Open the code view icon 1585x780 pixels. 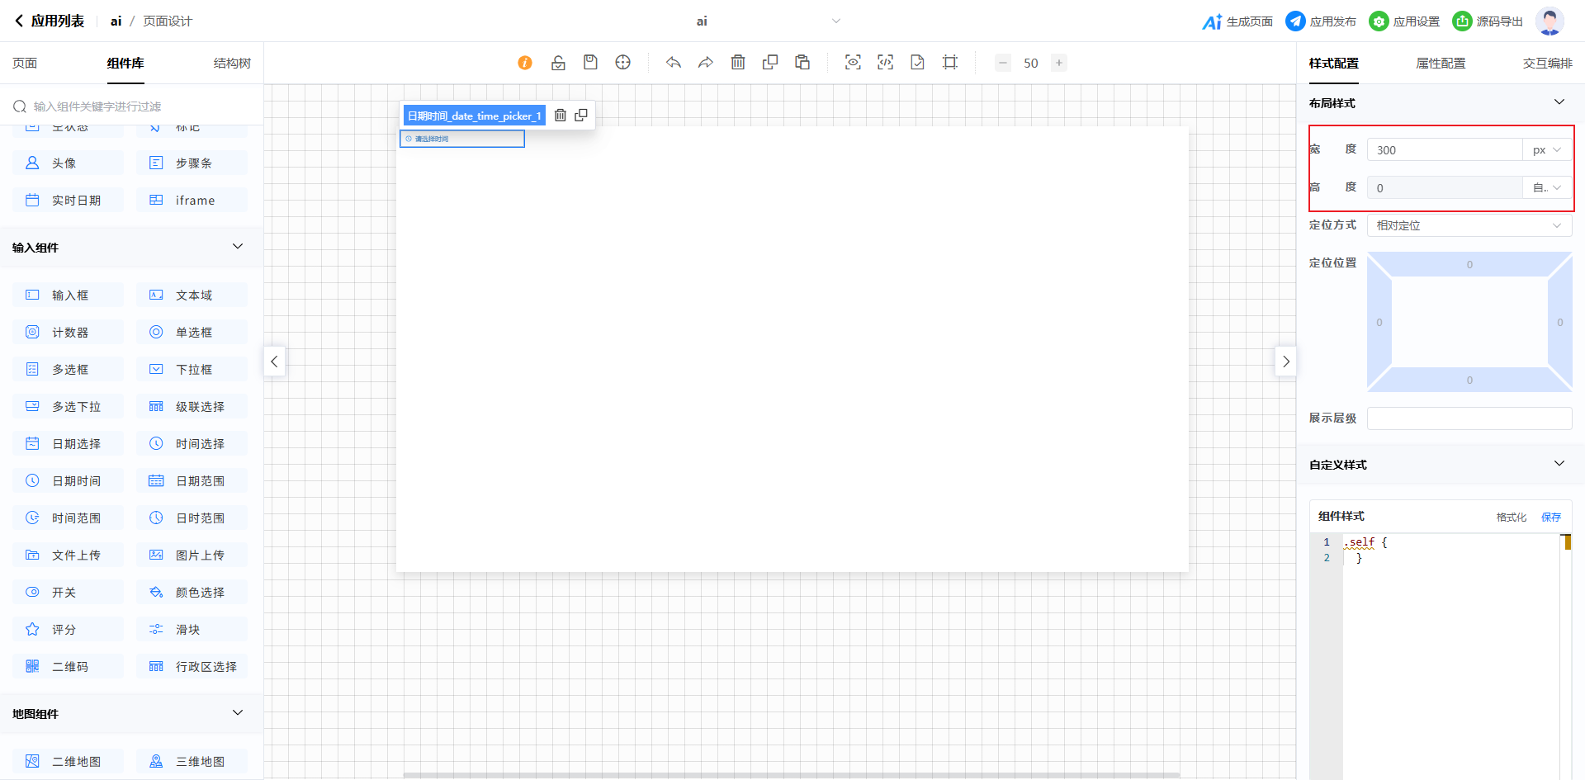click(x=885, y=63)
